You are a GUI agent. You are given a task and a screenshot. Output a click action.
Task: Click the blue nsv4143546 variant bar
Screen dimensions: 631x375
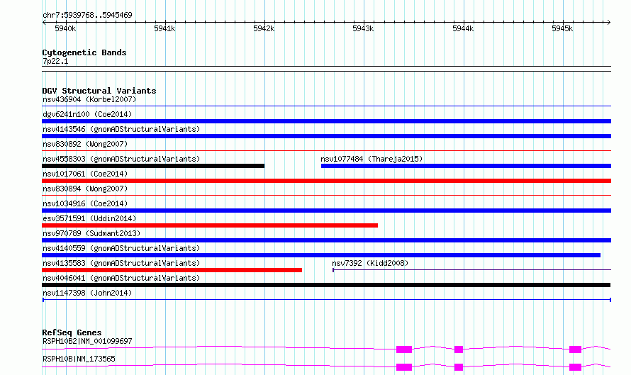tap(326, 136)
